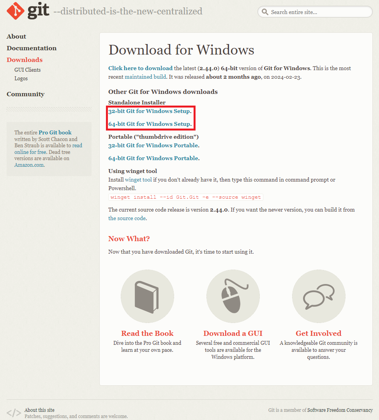
Task: Open Logos sub-item
Action: click(21, 78)
